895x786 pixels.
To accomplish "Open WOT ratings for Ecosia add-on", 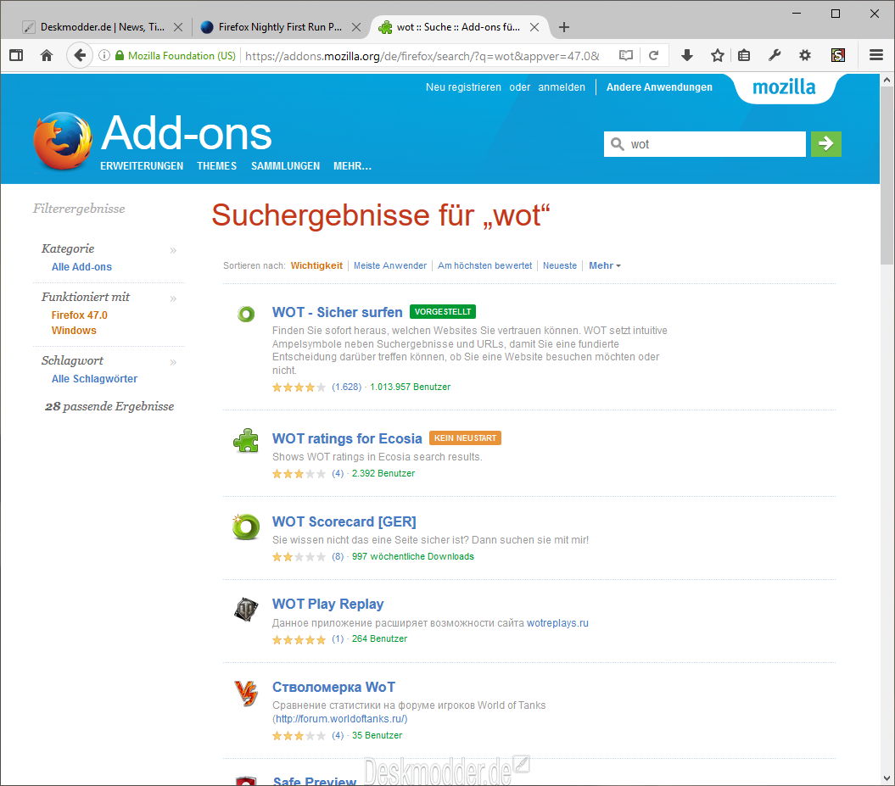I will tap(347, 438).
